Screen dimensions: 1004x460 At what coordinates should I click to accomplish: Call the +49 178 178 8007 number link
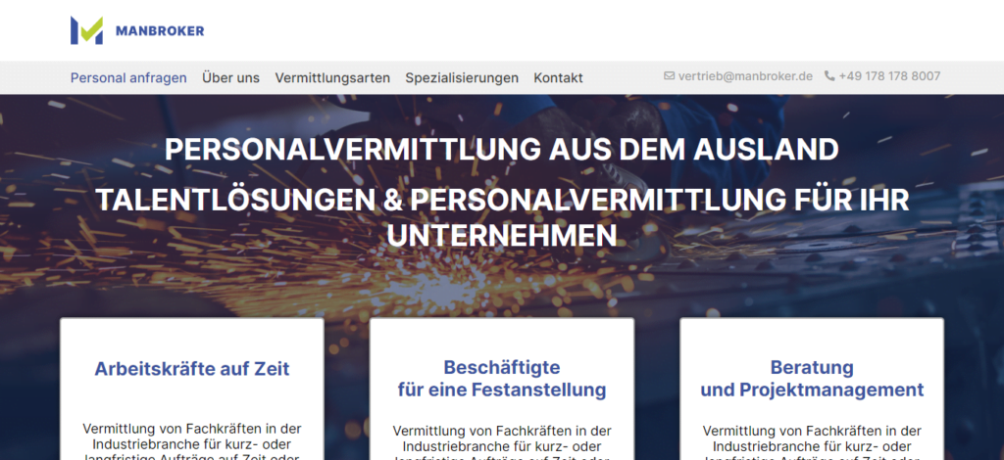tap(889, 76)
